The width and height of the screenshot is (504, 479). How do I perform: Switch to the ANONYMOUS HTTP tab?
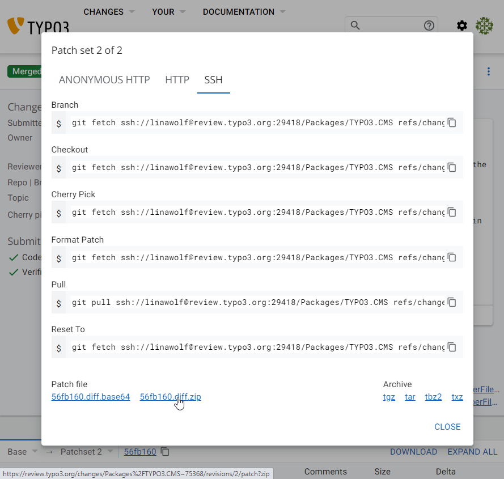click(104, 80)
